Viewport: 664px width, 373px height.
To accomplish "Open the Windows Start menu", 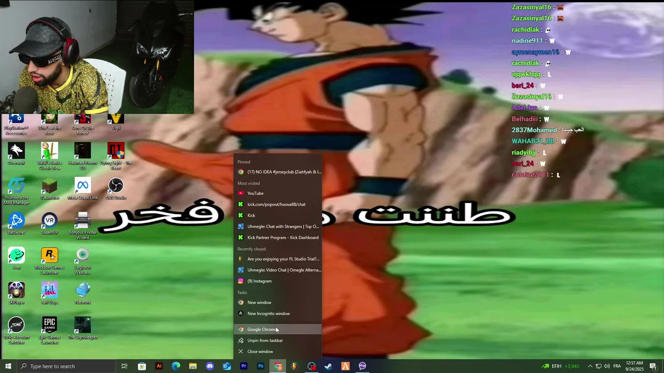I will pyautogui.click(x=8, y=366).
